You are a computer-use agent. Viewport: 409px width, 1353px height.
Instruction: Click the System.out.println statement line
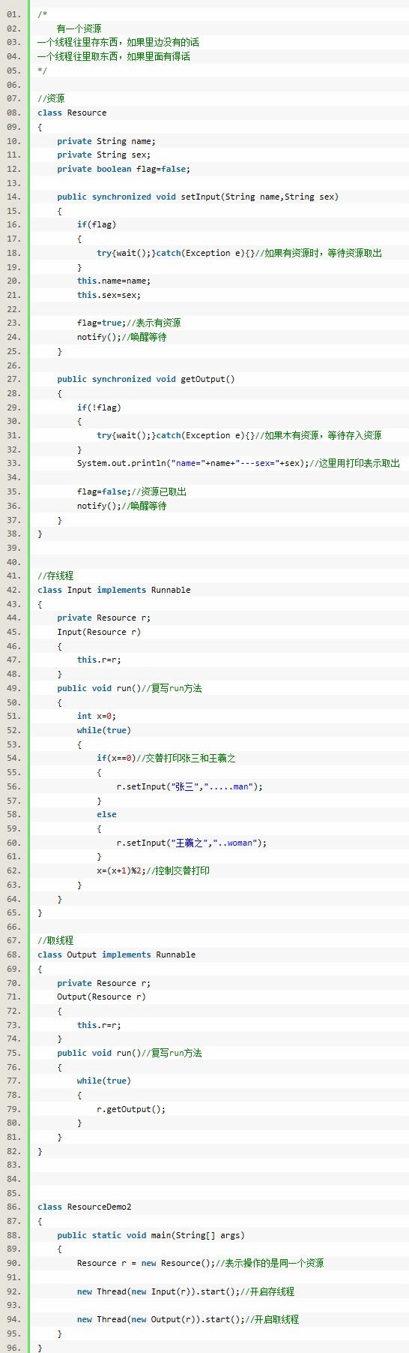(238, 463)
